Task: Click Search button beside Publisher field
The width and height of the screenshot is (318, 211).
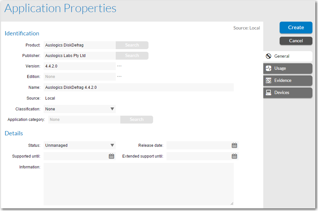Action: (132, 56)
